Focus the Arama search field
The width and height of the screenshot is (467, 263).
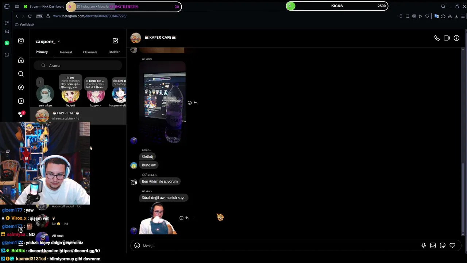click(78, 65)
